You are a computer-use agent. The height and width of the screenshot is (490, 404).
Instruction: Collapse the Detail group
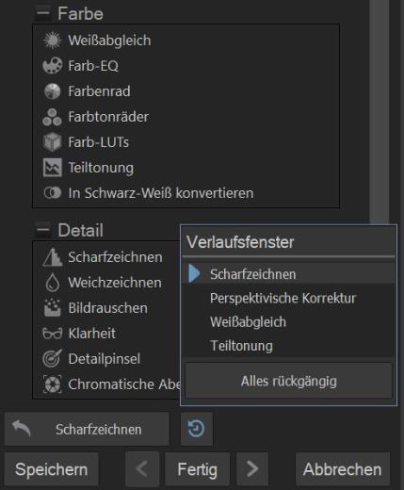pyautogui.click(x=42, y=230)
